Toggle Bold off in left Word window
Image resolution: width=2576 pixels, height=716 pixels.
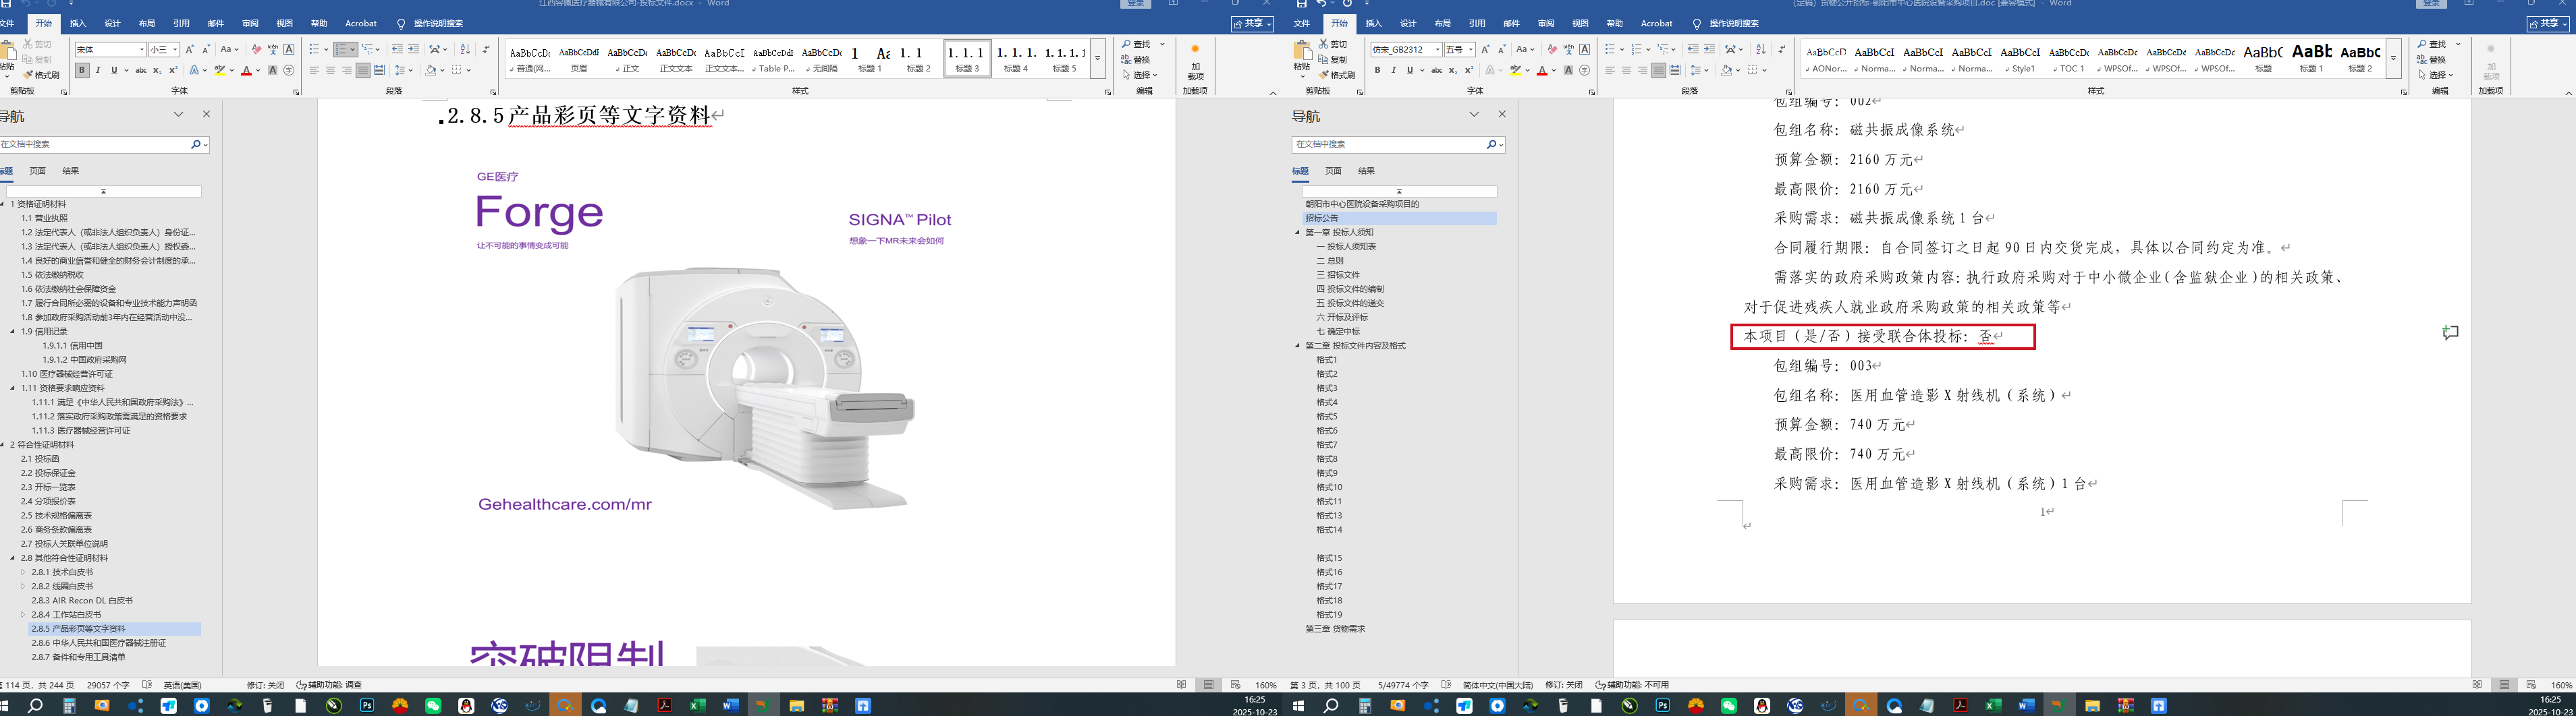pos(82,70)
